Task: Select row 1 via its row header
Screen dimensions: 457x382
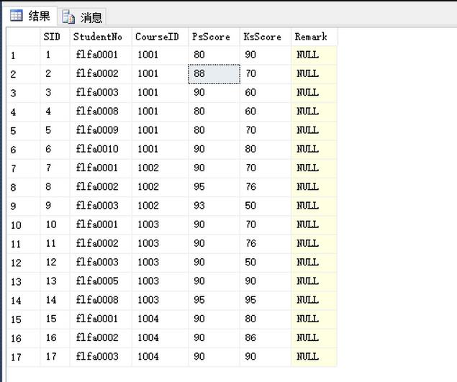Action: coord(23,55)
